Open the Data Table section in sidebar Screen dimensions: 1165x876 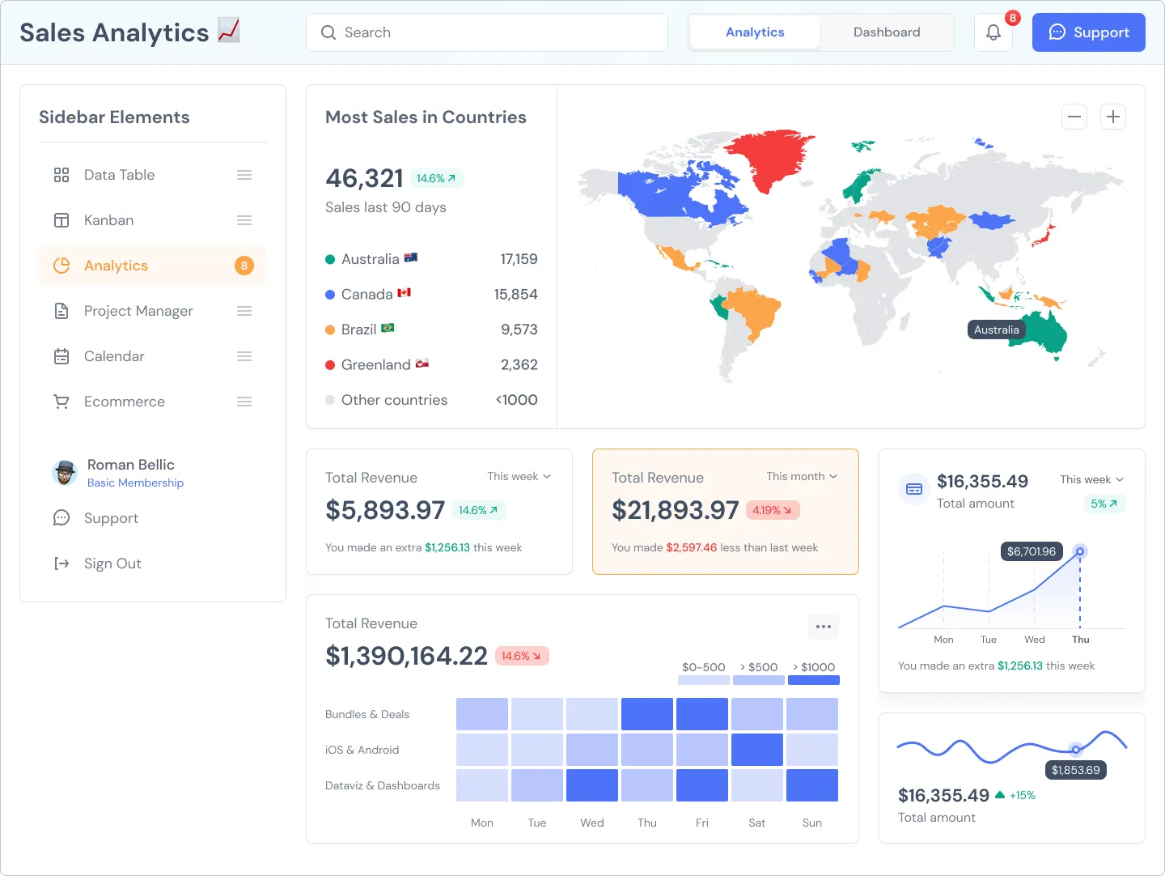[x=61, y=174]
